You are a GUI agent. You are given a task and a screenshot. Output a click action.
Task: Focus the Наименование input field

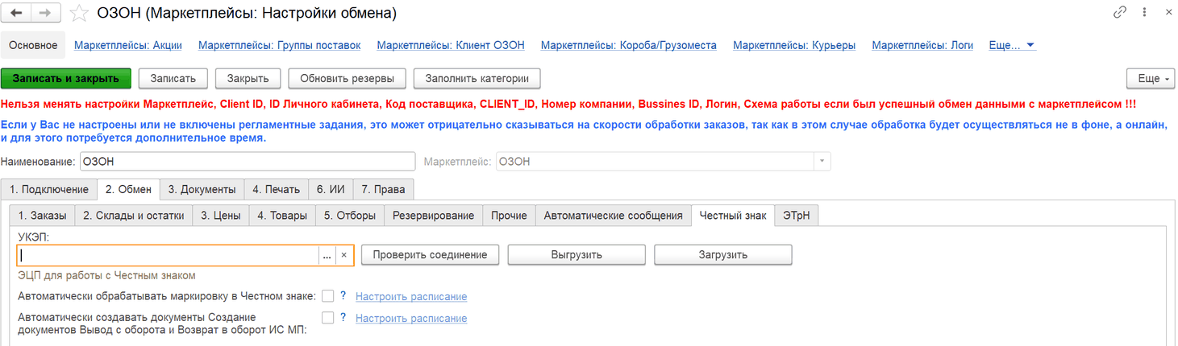point(247,161)
